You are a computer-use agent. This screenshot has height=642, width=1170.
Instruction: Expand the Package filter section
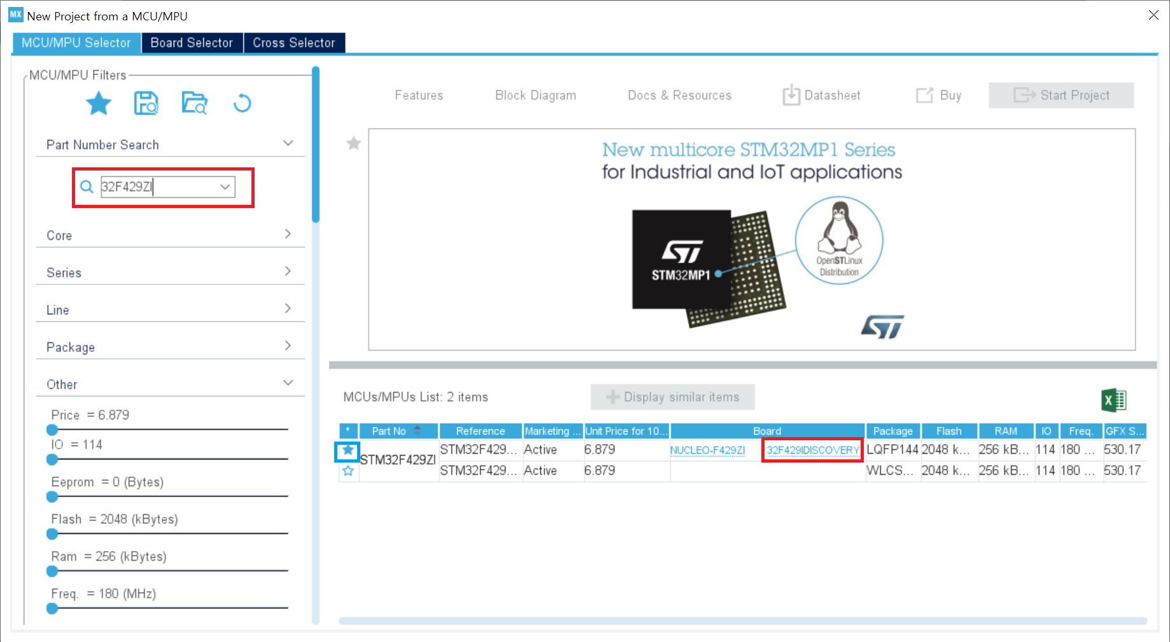click(x=288, y=345)
